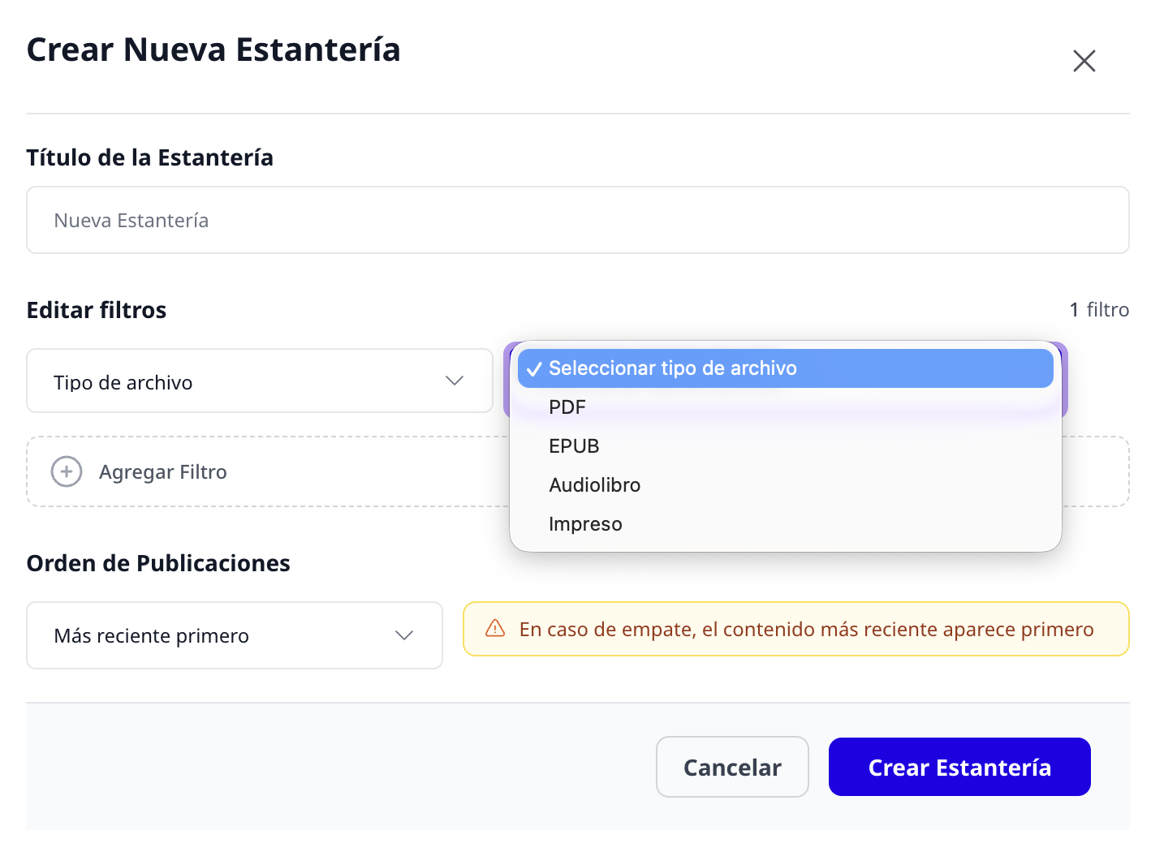1151x852 pixels.
Task: Open the Tipo de archivo filter dropdown
Action: pos(260,381)
